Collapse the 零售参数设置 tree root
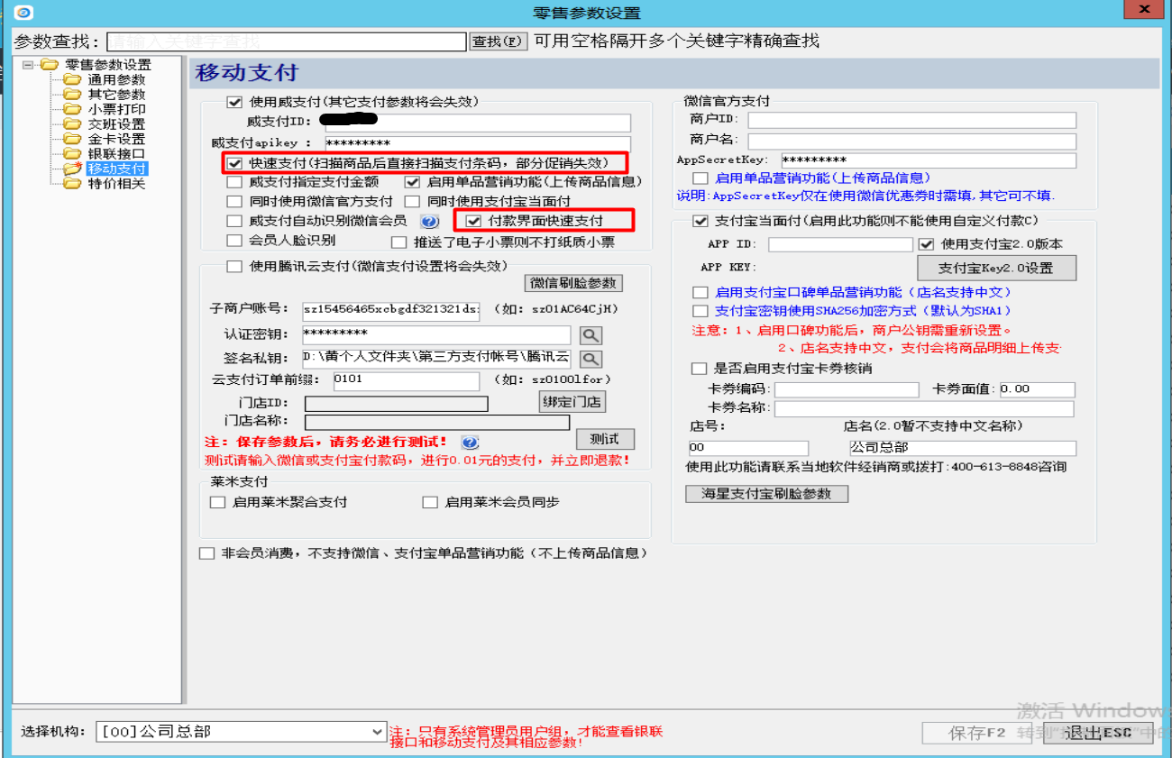 28,65
